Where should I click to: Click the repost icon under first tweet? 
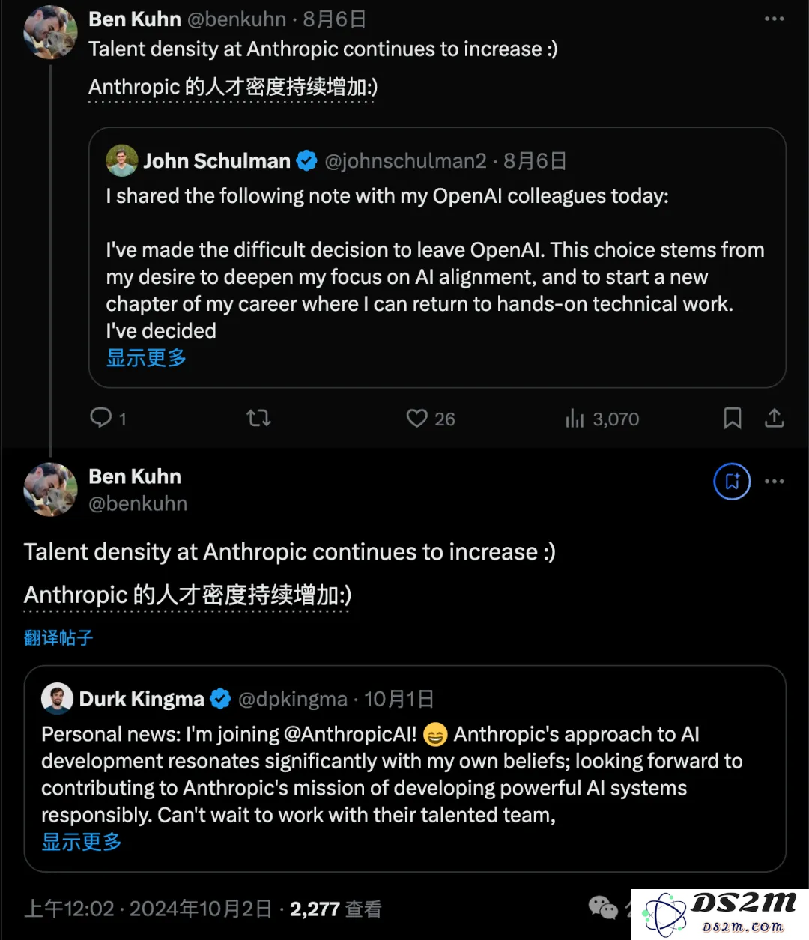click(258, 418)
